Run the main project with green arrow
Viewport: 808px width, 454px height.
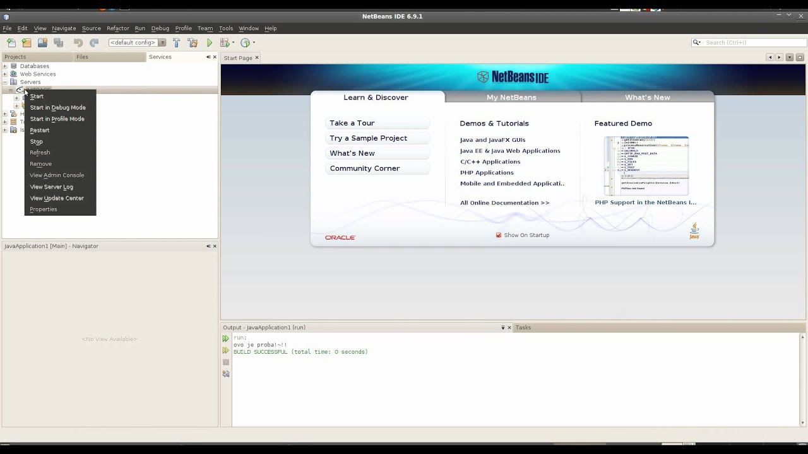[x=210, y=43]
